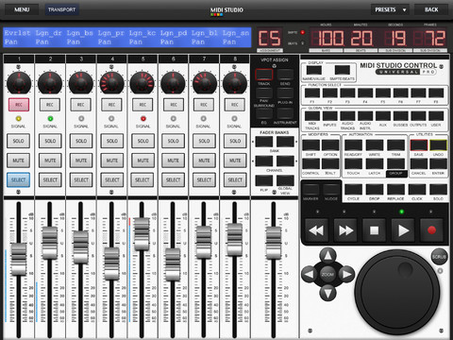453x340 pixels.
Task: Click the pan knob on channel 1
Action: 19,82
